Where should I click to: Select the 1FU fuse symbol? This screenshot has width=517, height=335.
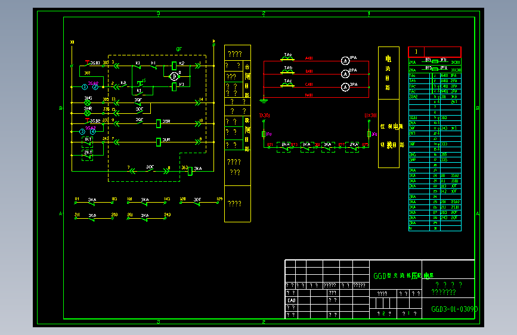click(264, 134)
